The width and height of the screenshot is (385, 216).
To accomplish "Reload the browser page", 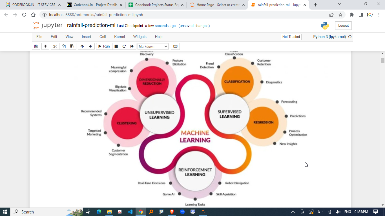I will pyautogui.click(x=24, y=15).
